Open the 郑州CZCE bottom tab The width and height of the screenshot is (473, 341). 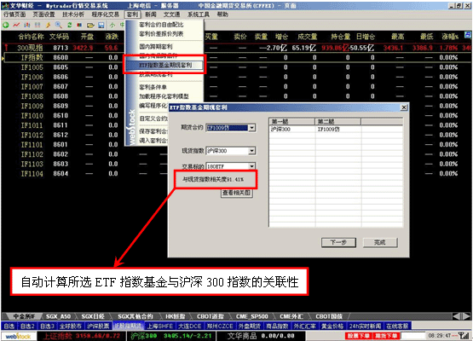[x=220, y=326]
